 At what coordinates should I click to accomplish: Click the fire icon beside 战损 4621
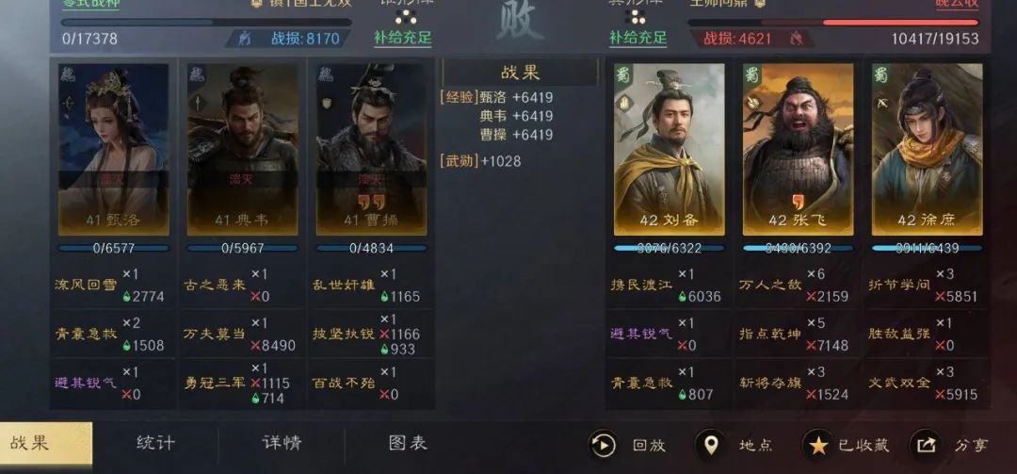(x=797, y=39)
